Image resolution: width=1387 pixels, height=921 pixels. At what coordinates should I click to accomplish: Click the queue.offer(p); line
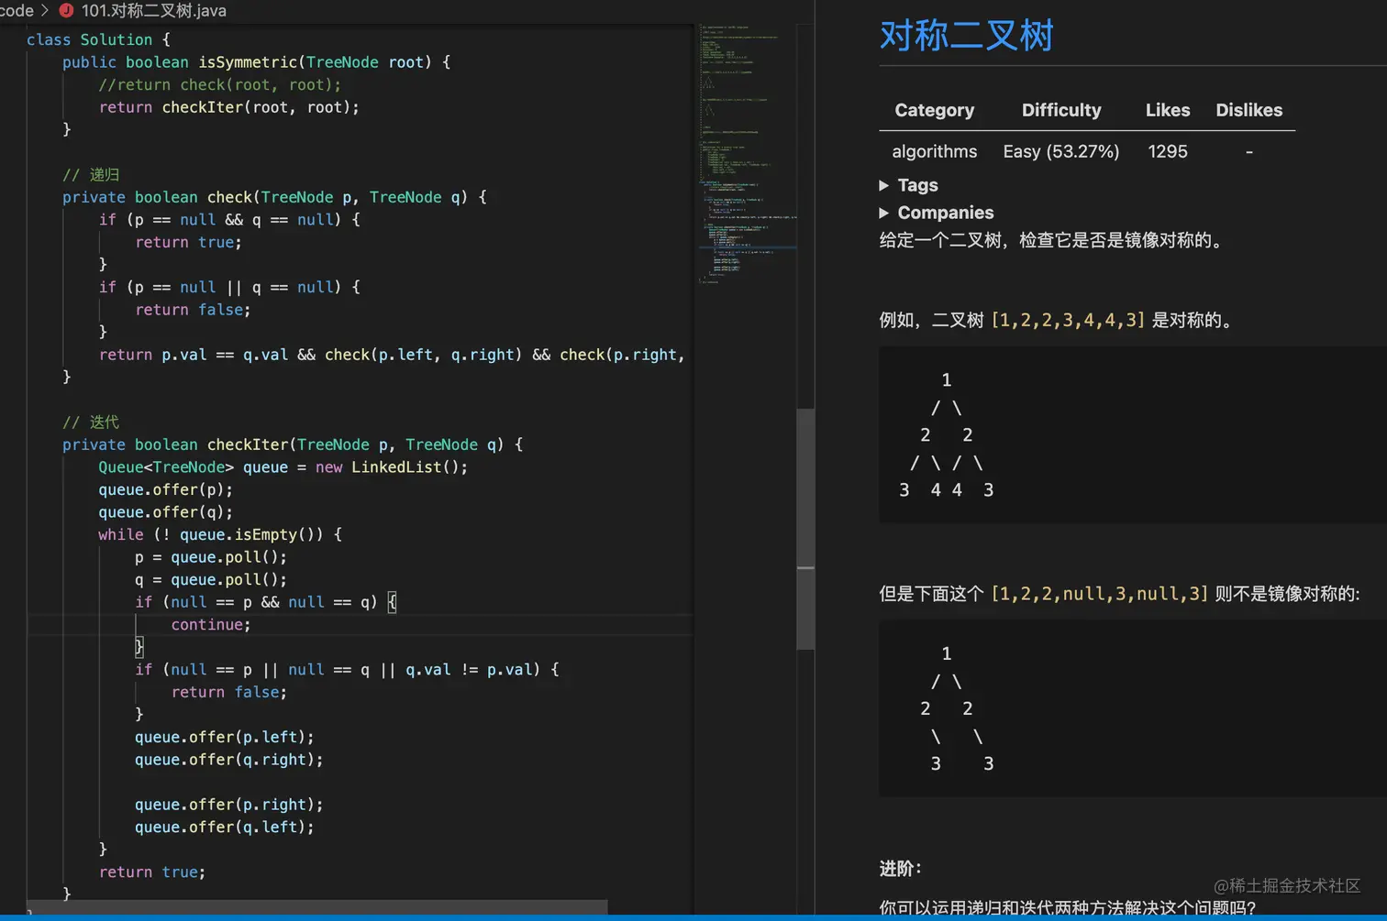[166, 489]
